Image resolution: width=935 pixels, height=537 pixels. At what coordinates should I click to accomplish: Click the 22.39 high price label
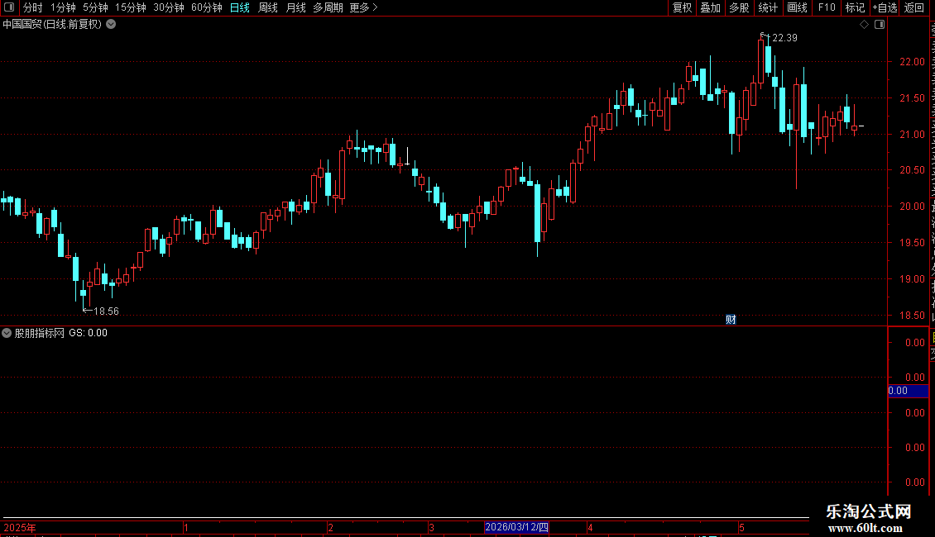[784, 38]
